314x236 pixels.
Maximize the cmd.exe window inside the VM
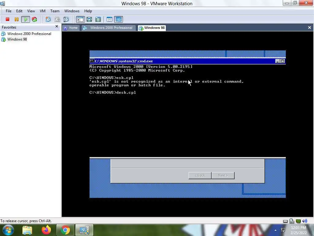pyautogui.click(x=282, y=61)
